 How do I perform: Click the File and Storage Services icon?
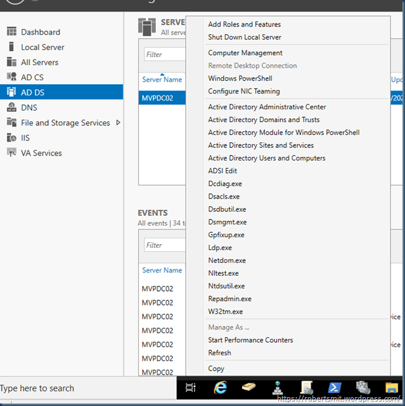(11, 122)
